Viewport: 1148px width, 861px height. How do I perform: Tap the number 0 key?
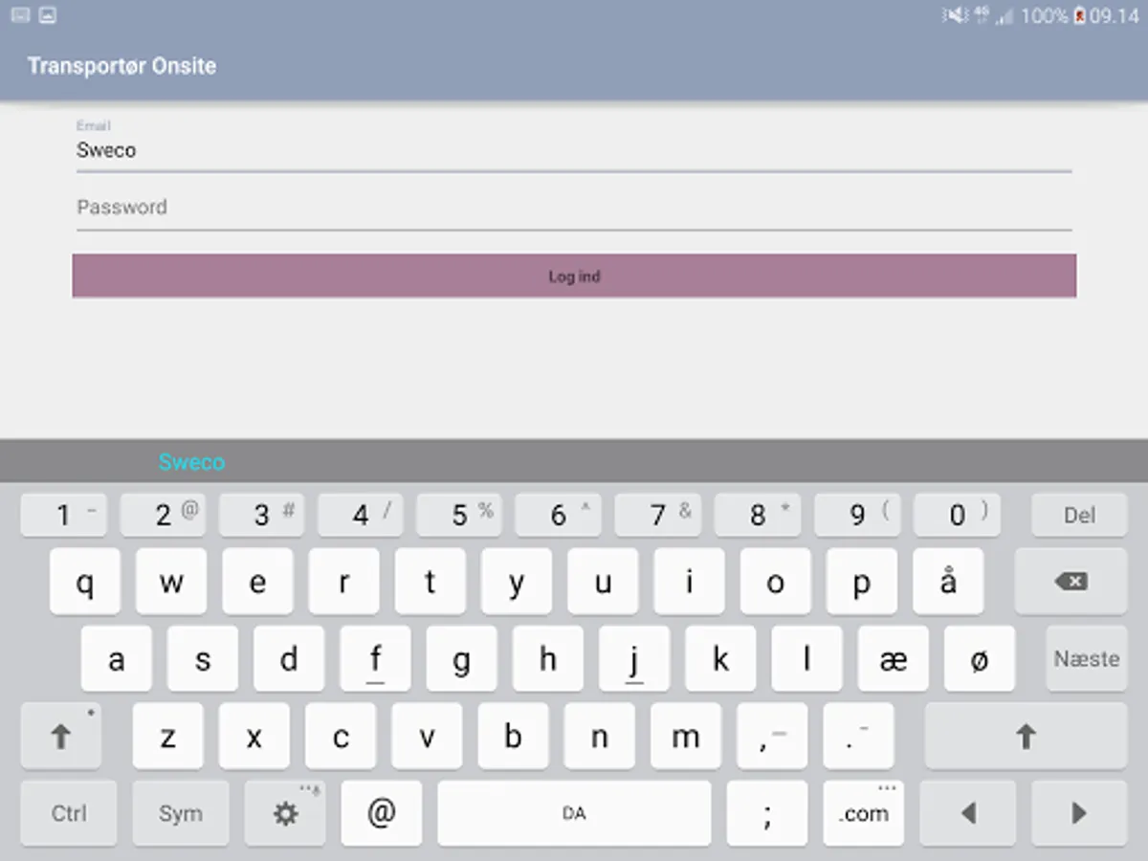coord(957,515)
